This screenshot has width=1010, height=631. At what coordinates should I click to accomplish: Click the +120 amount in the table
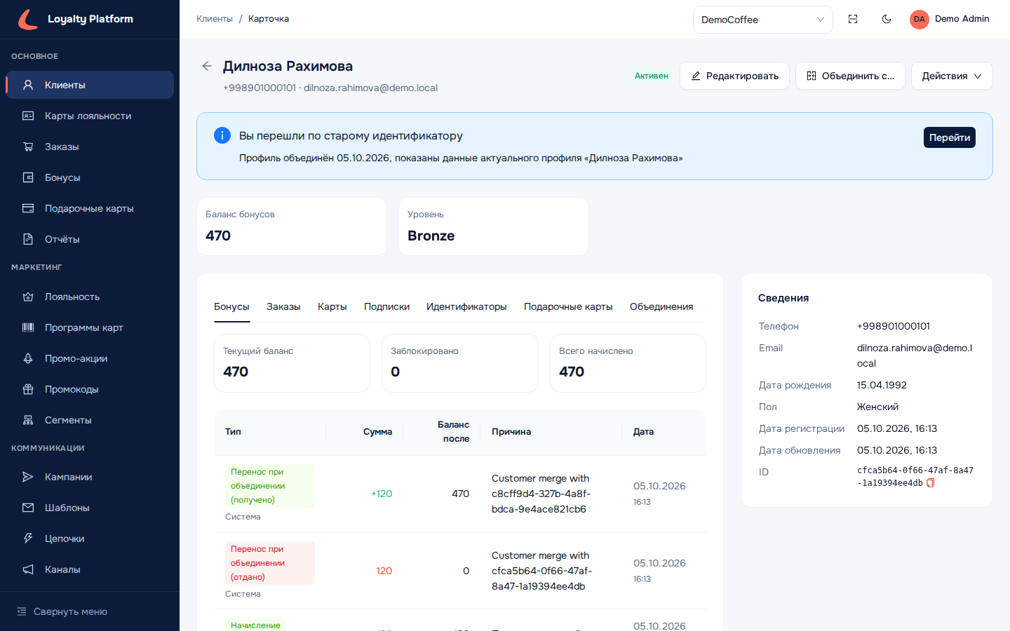tap(382, 494)
